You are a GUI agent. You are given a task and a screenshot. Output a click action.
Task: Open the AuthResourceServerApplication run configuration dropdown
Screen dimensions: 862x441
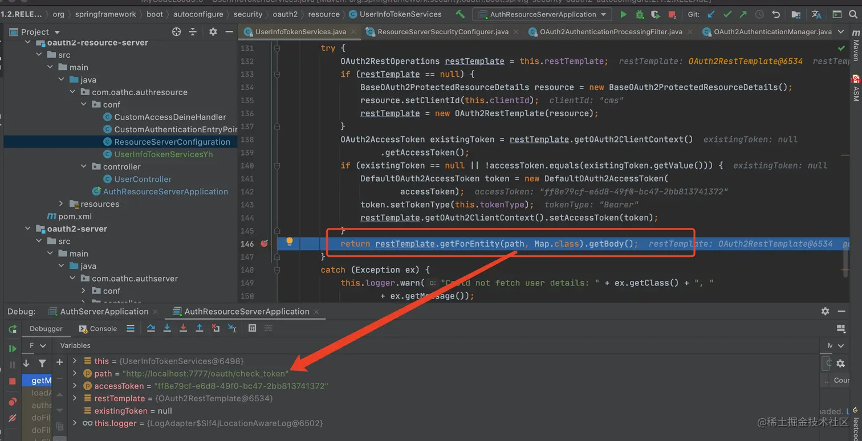click(x=542, y=14)
